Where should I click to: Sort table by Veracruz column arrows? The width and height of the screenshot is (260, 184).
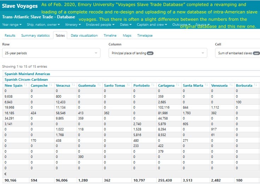(74, 85)
